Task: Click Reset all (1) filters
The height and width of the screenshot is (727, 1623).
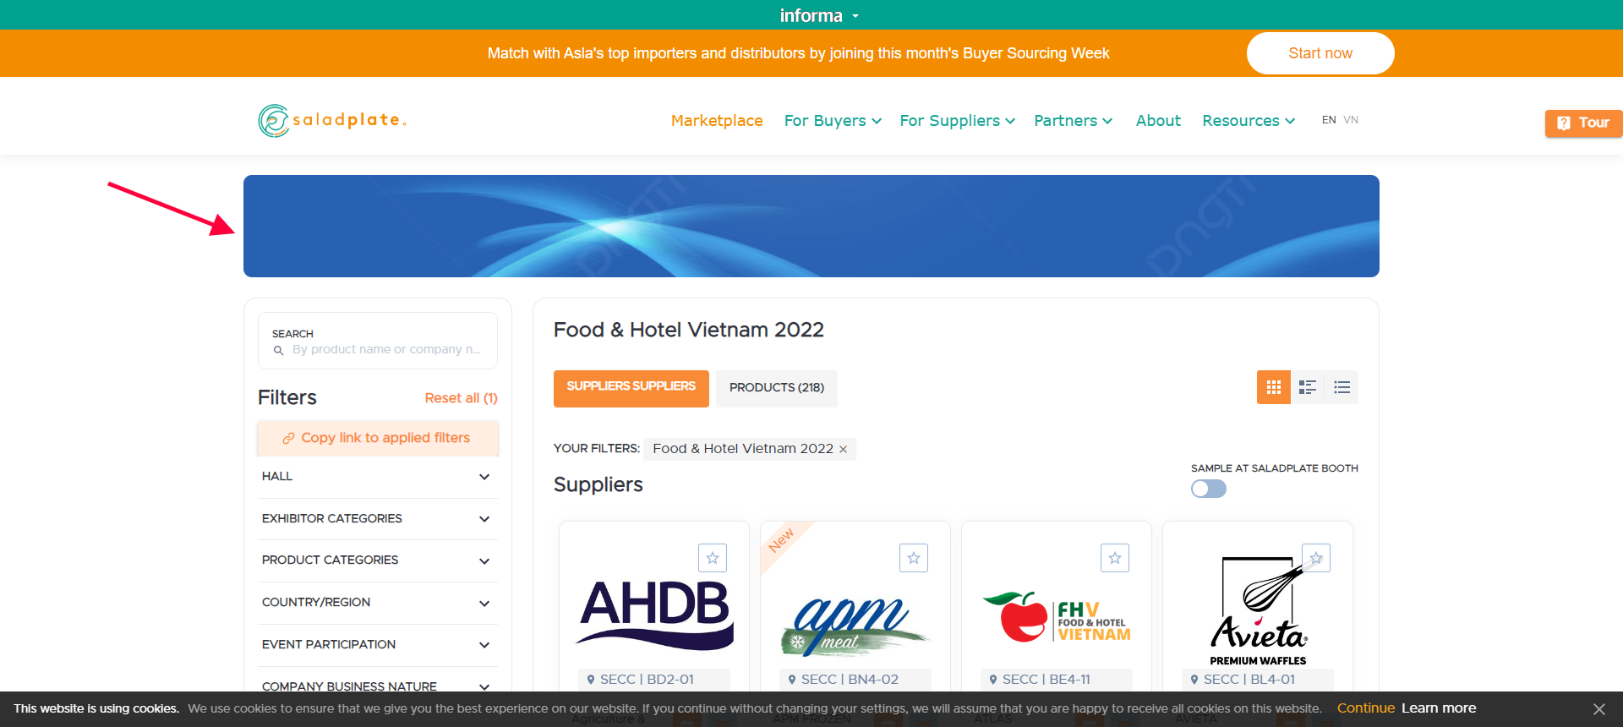Action: pyautogui.click(x=461, y=398)
